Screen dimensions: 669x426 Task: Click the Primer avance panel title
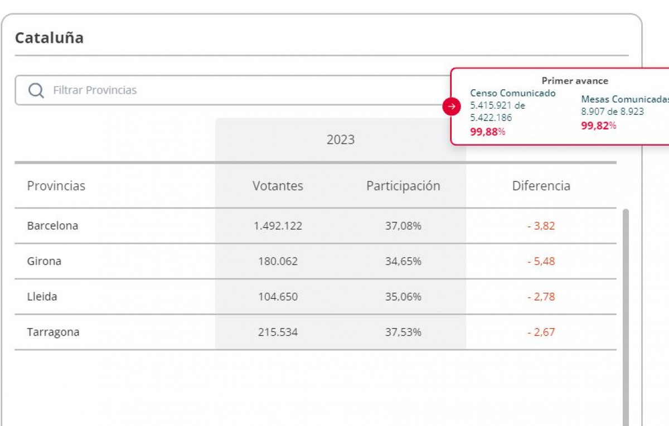575,81
